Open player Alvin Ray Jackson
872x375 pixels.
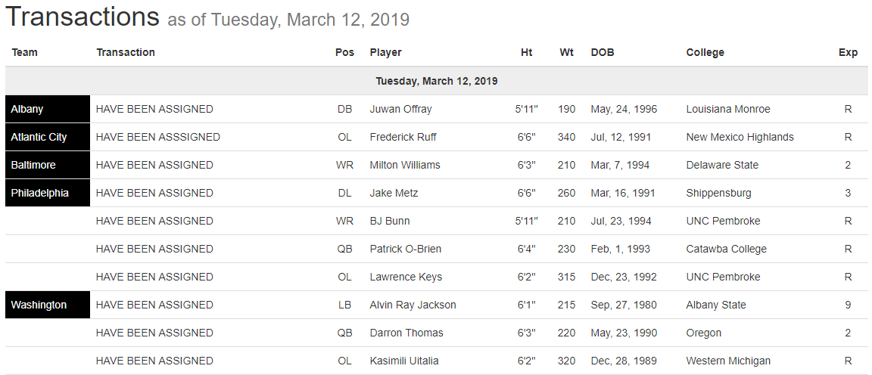[x=413, y=305]
